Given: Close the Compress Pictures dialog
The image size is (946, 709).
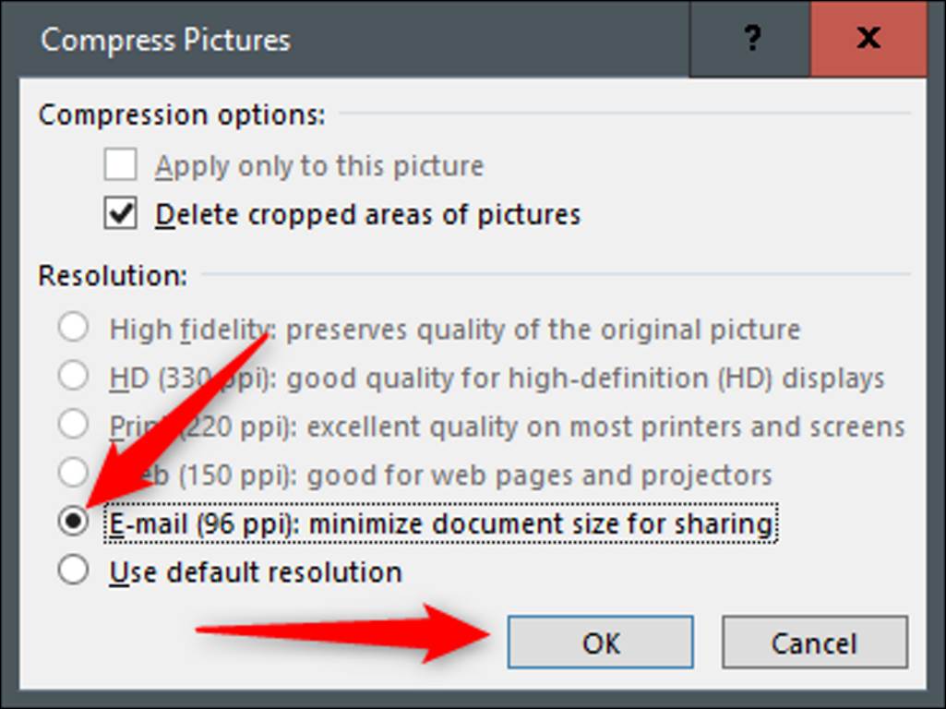Looking at the screenshot, I should pos(868,39).
